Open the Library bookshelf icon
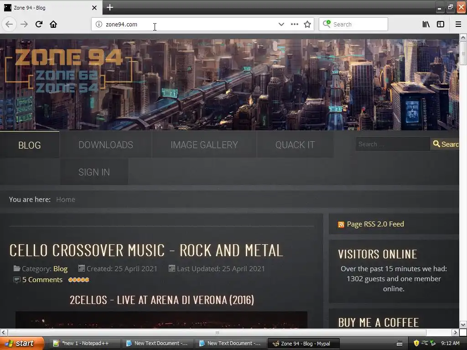This screenshot has height=350, width=467. [x=426, y=24]
